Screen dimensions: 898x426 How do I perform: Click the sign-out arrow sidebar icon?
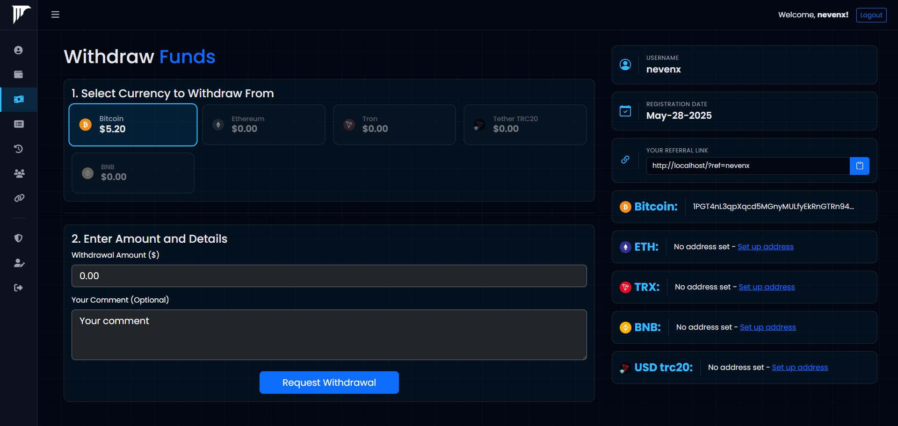18,288
